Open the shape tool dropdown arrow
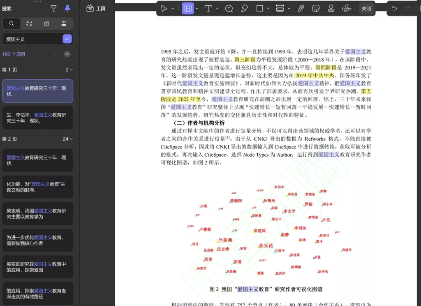Viewport: 421px width, 306px height. [x=268, y=8]
